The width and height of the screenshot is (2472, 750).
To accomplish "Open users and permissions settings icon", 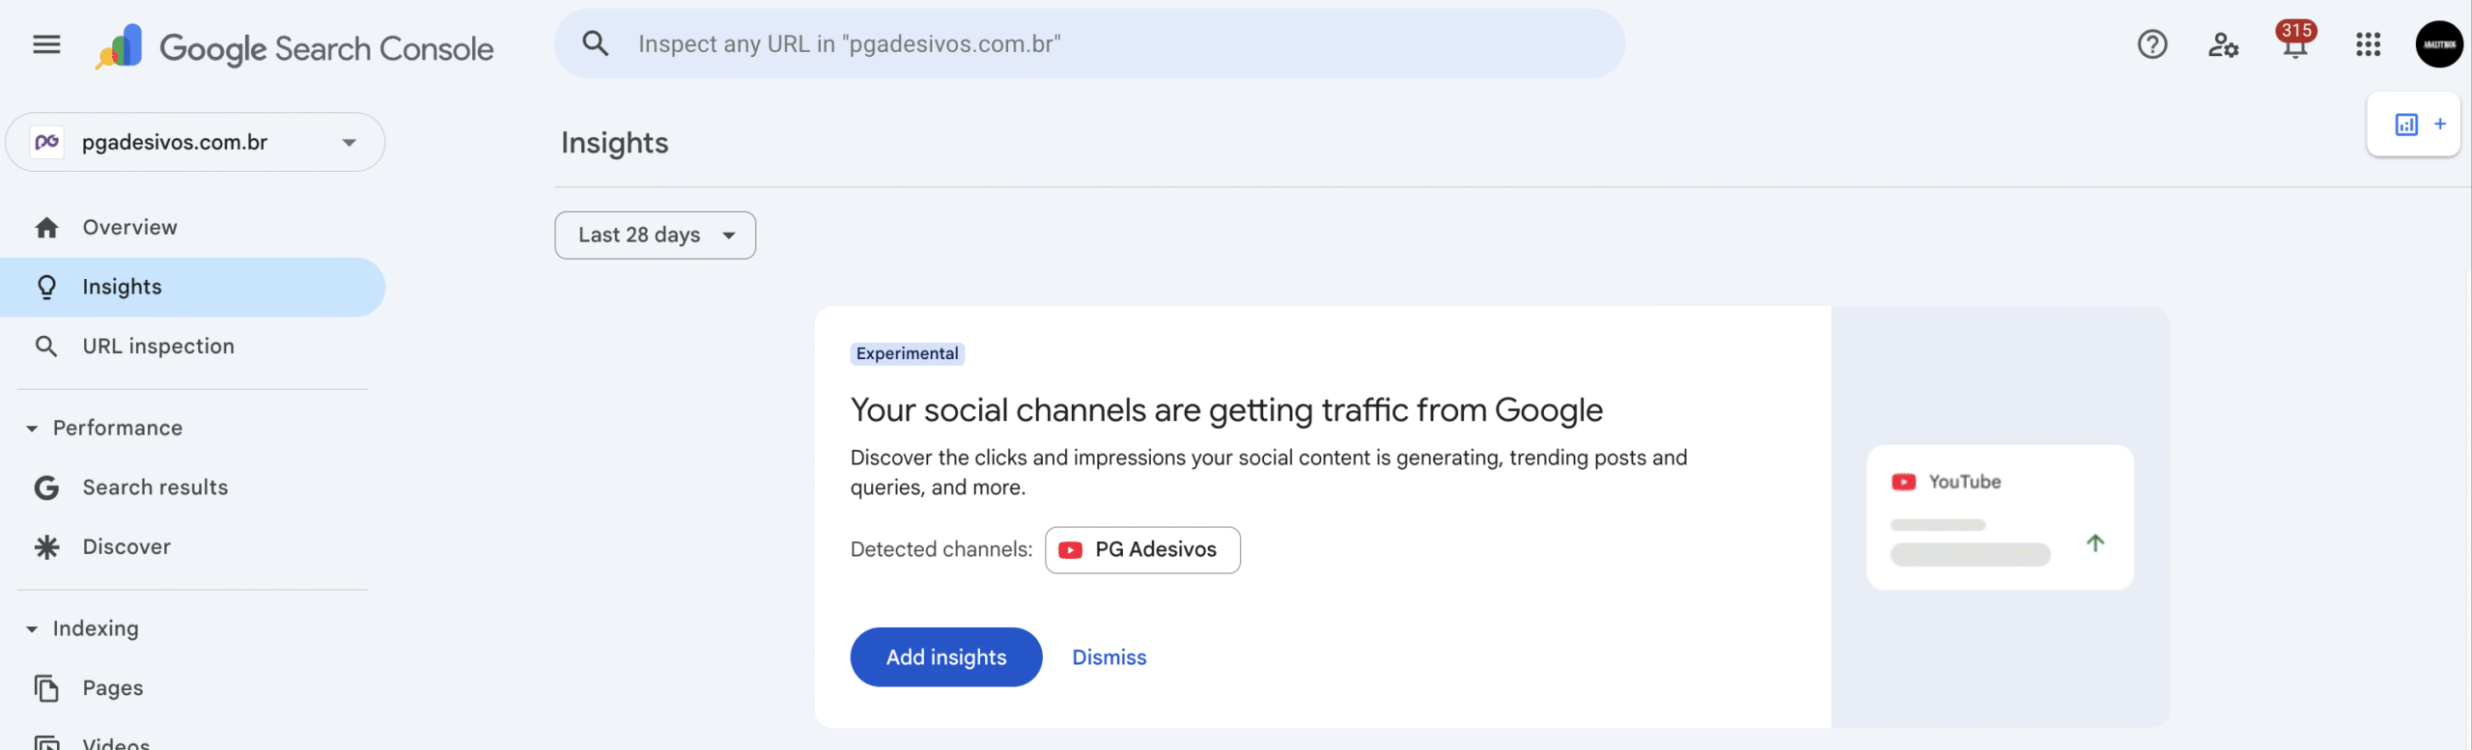I will point(2223,44).
